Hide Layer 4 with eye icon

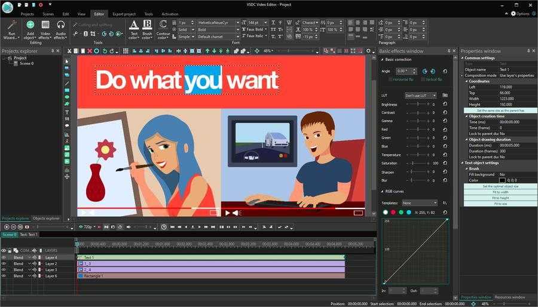[x=4, y=257]
